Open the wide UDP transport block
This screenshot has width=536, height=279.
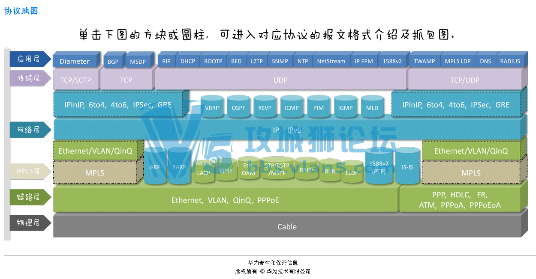pyautogui.click(x=280, y=80)
